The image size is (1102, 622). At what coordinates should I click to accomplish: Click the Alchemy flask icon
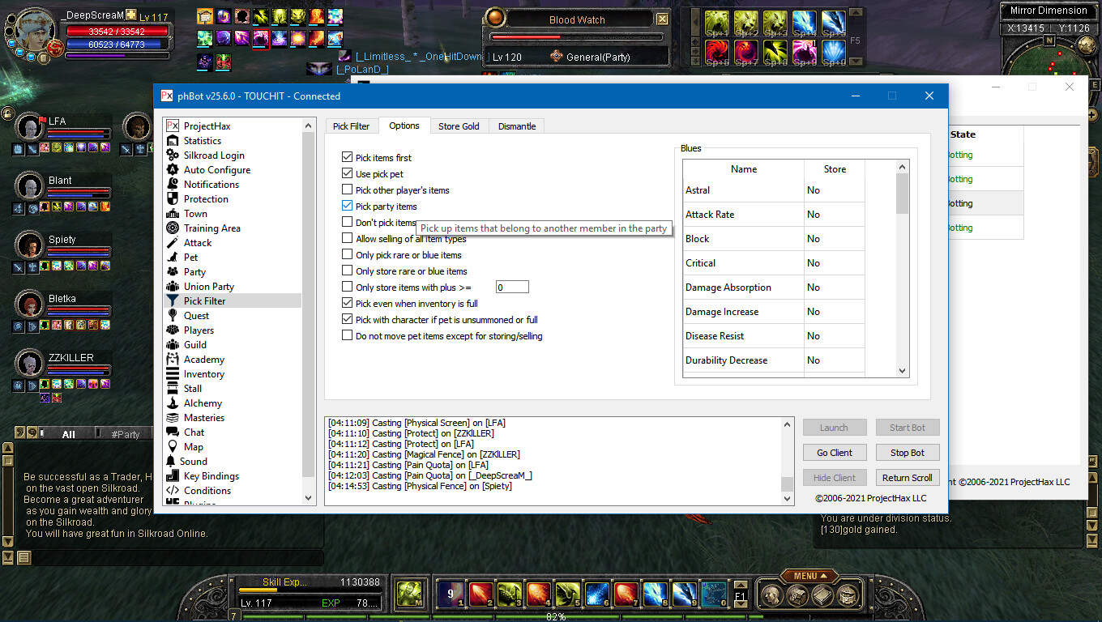point(172,403)
